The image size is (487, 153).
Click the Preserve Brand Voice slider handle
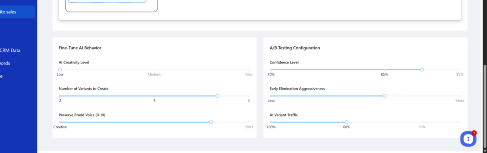[211, 122]
